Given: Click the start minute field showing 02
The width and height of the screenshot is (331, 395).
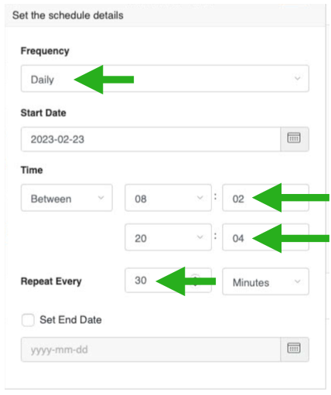Looking at the screenshot, I should pyautogui.click(x=265, y=198).
